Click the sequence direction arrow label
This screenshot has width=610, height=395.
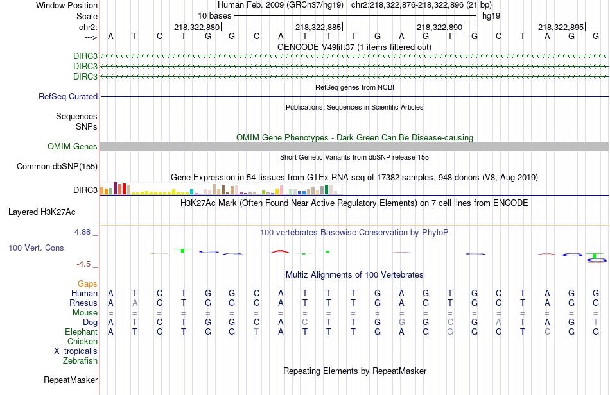tap(91, 37)
